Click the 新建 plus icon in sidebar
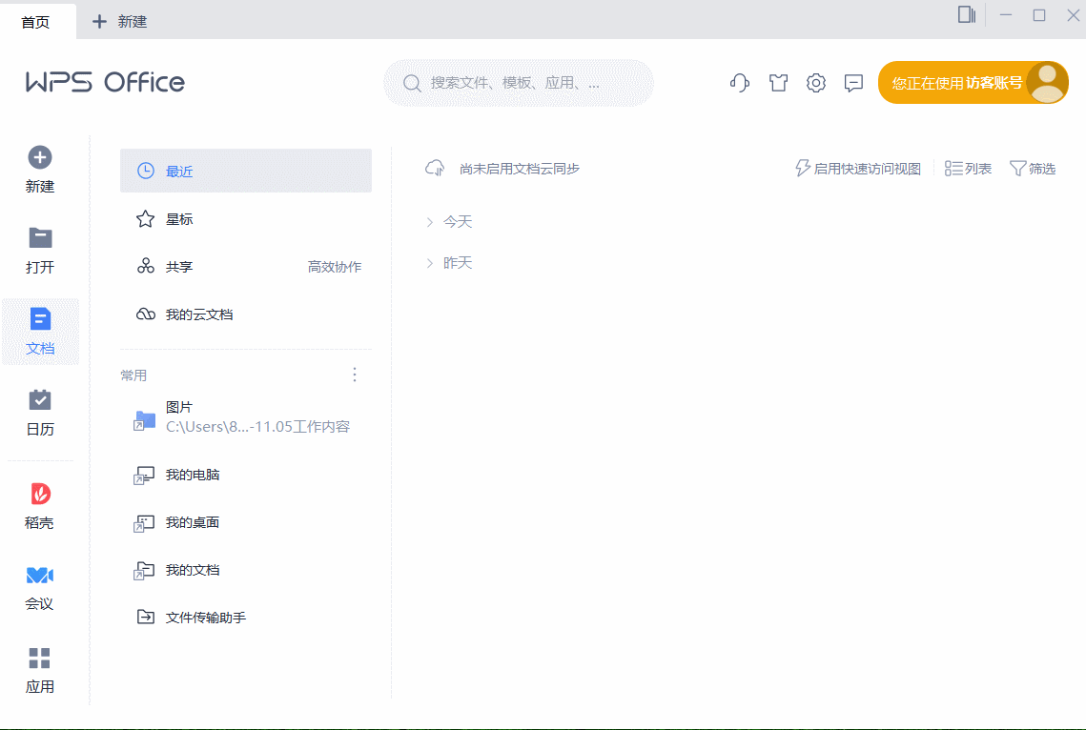1086x730 pixels. coord(39,158)
